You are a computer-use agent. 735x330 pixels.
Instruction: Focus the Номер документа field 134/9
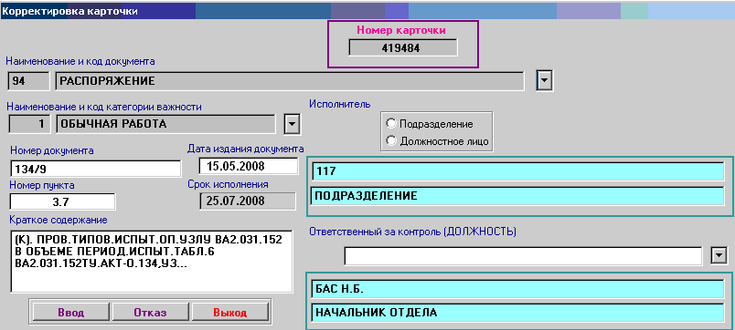(95, 169)
